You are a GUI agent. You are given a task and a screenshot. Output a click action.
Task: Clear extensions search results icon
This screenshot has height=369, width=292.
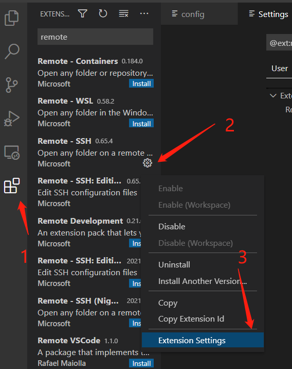click(123, 13)
